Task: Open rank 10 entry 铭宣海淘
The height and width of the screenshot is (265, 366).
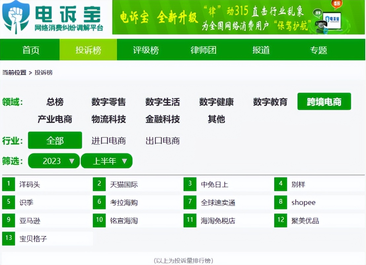Action: coord(124,220)
